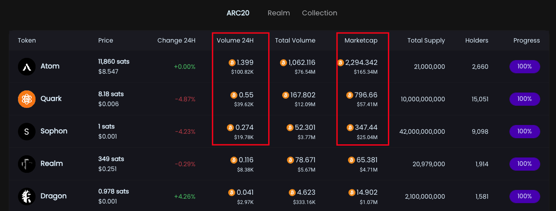
Task: Click Realm's 349 sats price cell
Action: pos(111,159)
